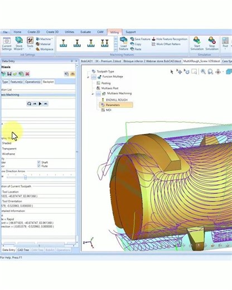Activate the rotate view tool

pyautogui.click(x=186, y=71)
